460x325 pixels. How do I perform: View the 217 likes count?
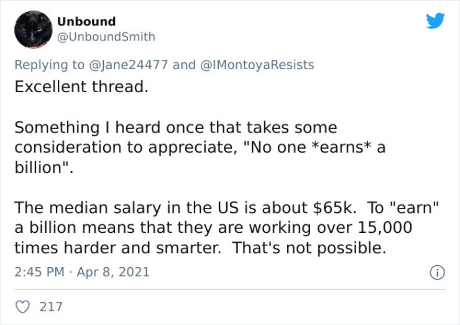51,307
